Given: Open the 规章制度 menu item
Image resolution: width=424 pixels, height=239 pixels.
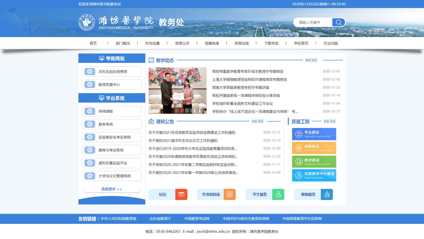Looking at the screenshot, I should pos(212,43).
